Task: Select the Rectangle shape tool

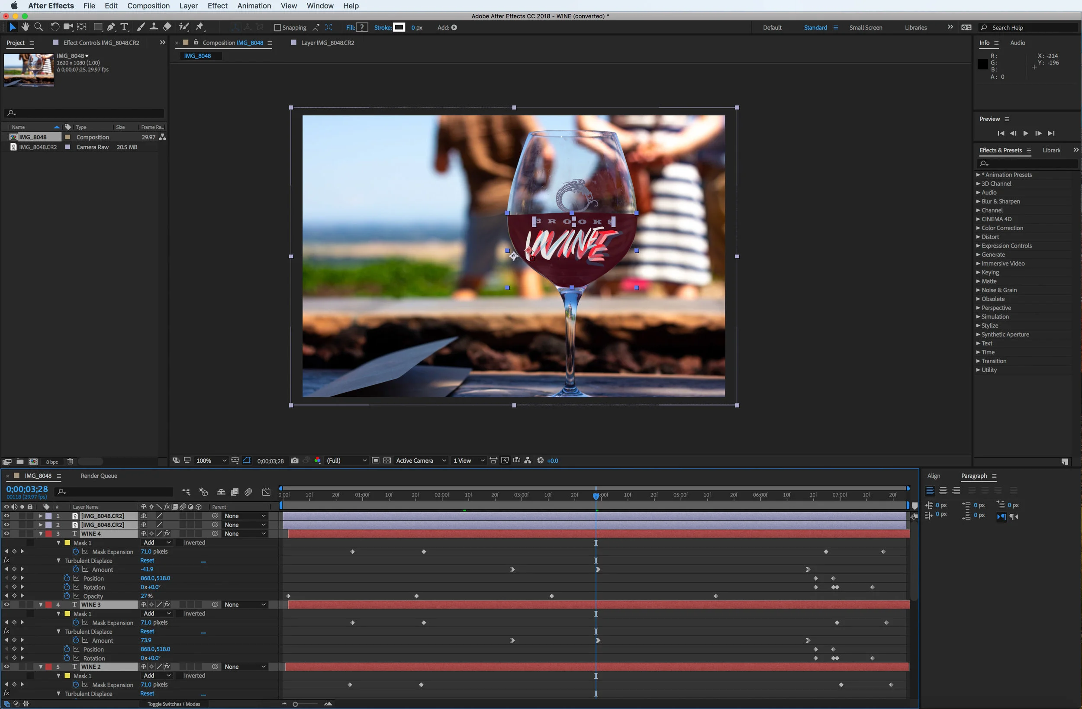Action: point(97,27)
